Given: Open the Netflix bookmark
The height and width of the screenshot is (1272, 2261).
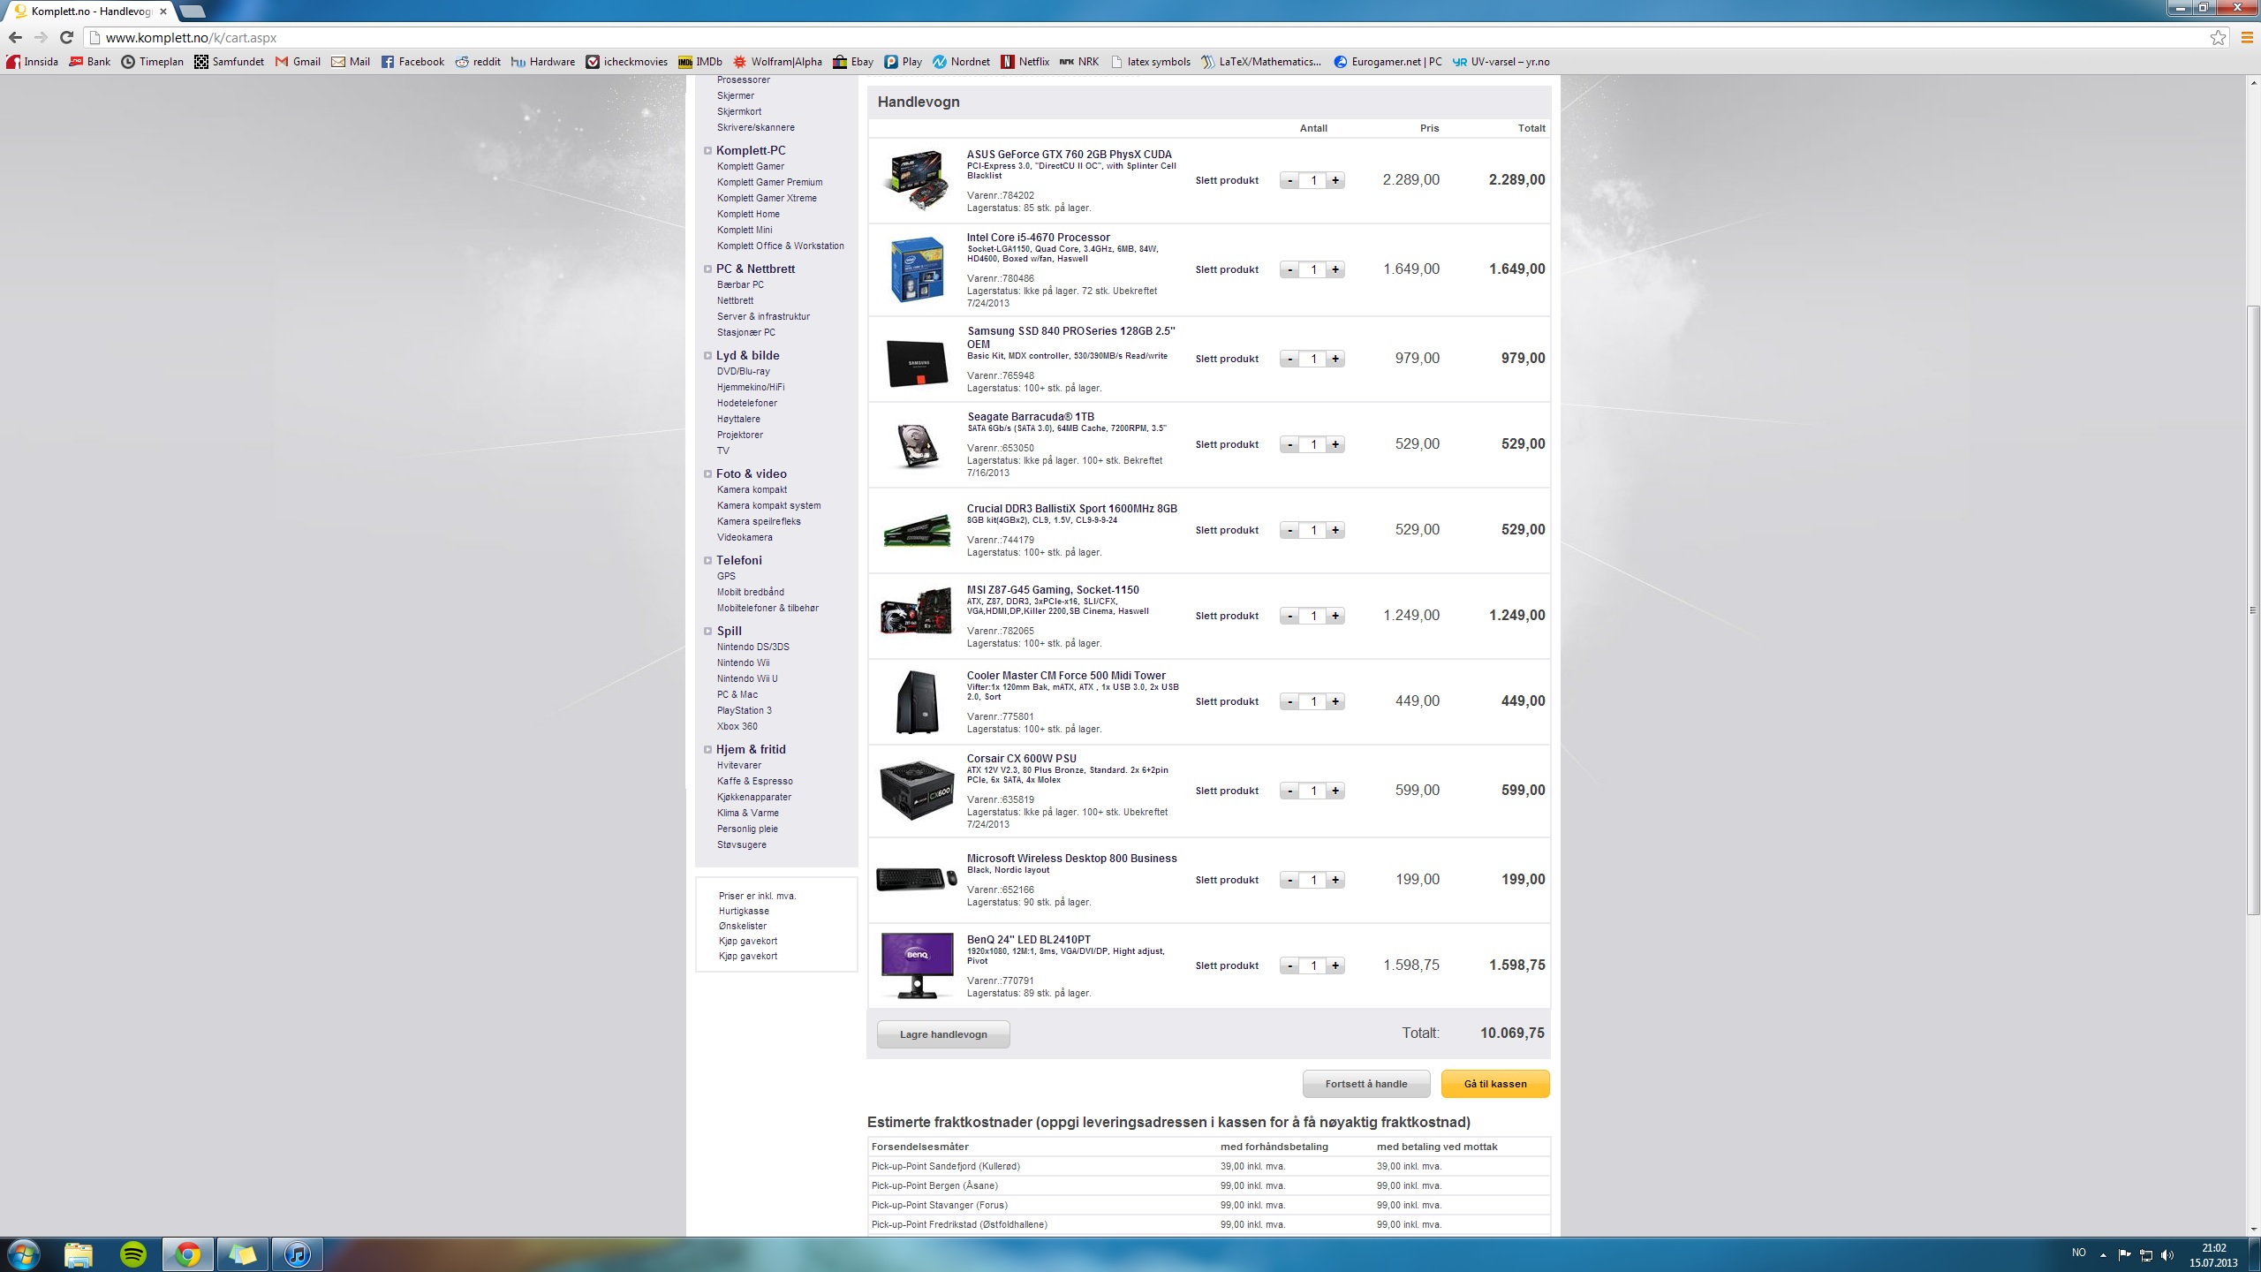Looking at the screenshot, I should point(1025,62).
